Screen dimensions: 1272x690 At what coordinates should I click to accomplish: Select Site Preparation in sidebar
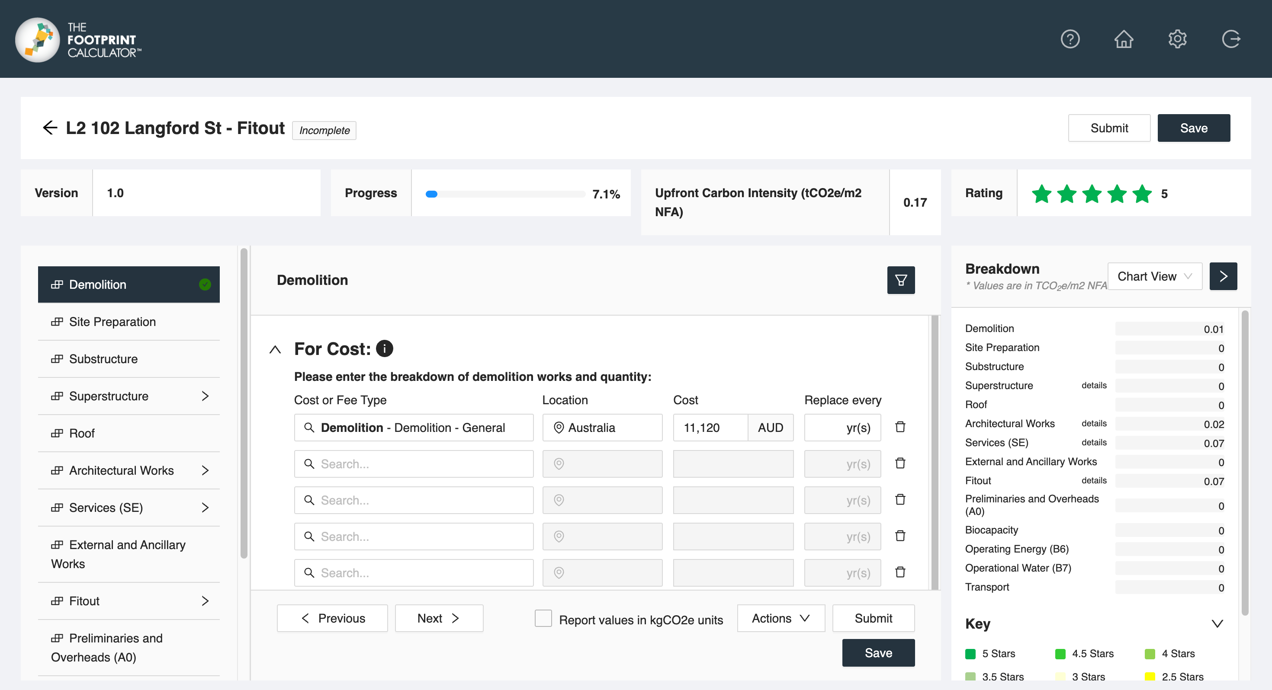tap(112, 322)
